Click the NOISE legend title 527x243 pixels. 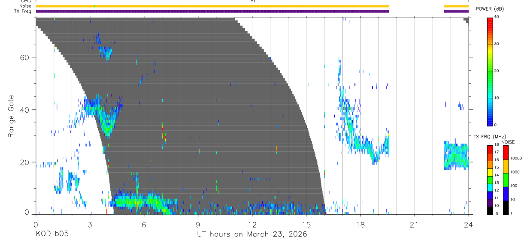coord(508,142)
